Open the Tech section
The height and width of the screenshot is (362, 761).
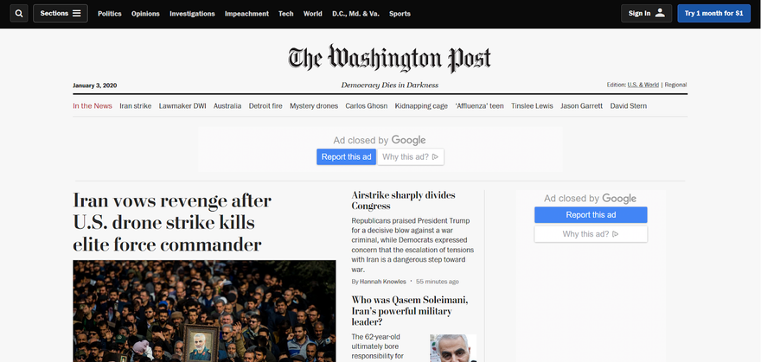286,14
